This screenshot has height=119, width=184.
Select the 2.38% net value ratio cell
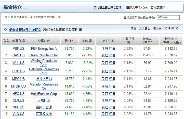pyautogui.click(x=128, y=48)
